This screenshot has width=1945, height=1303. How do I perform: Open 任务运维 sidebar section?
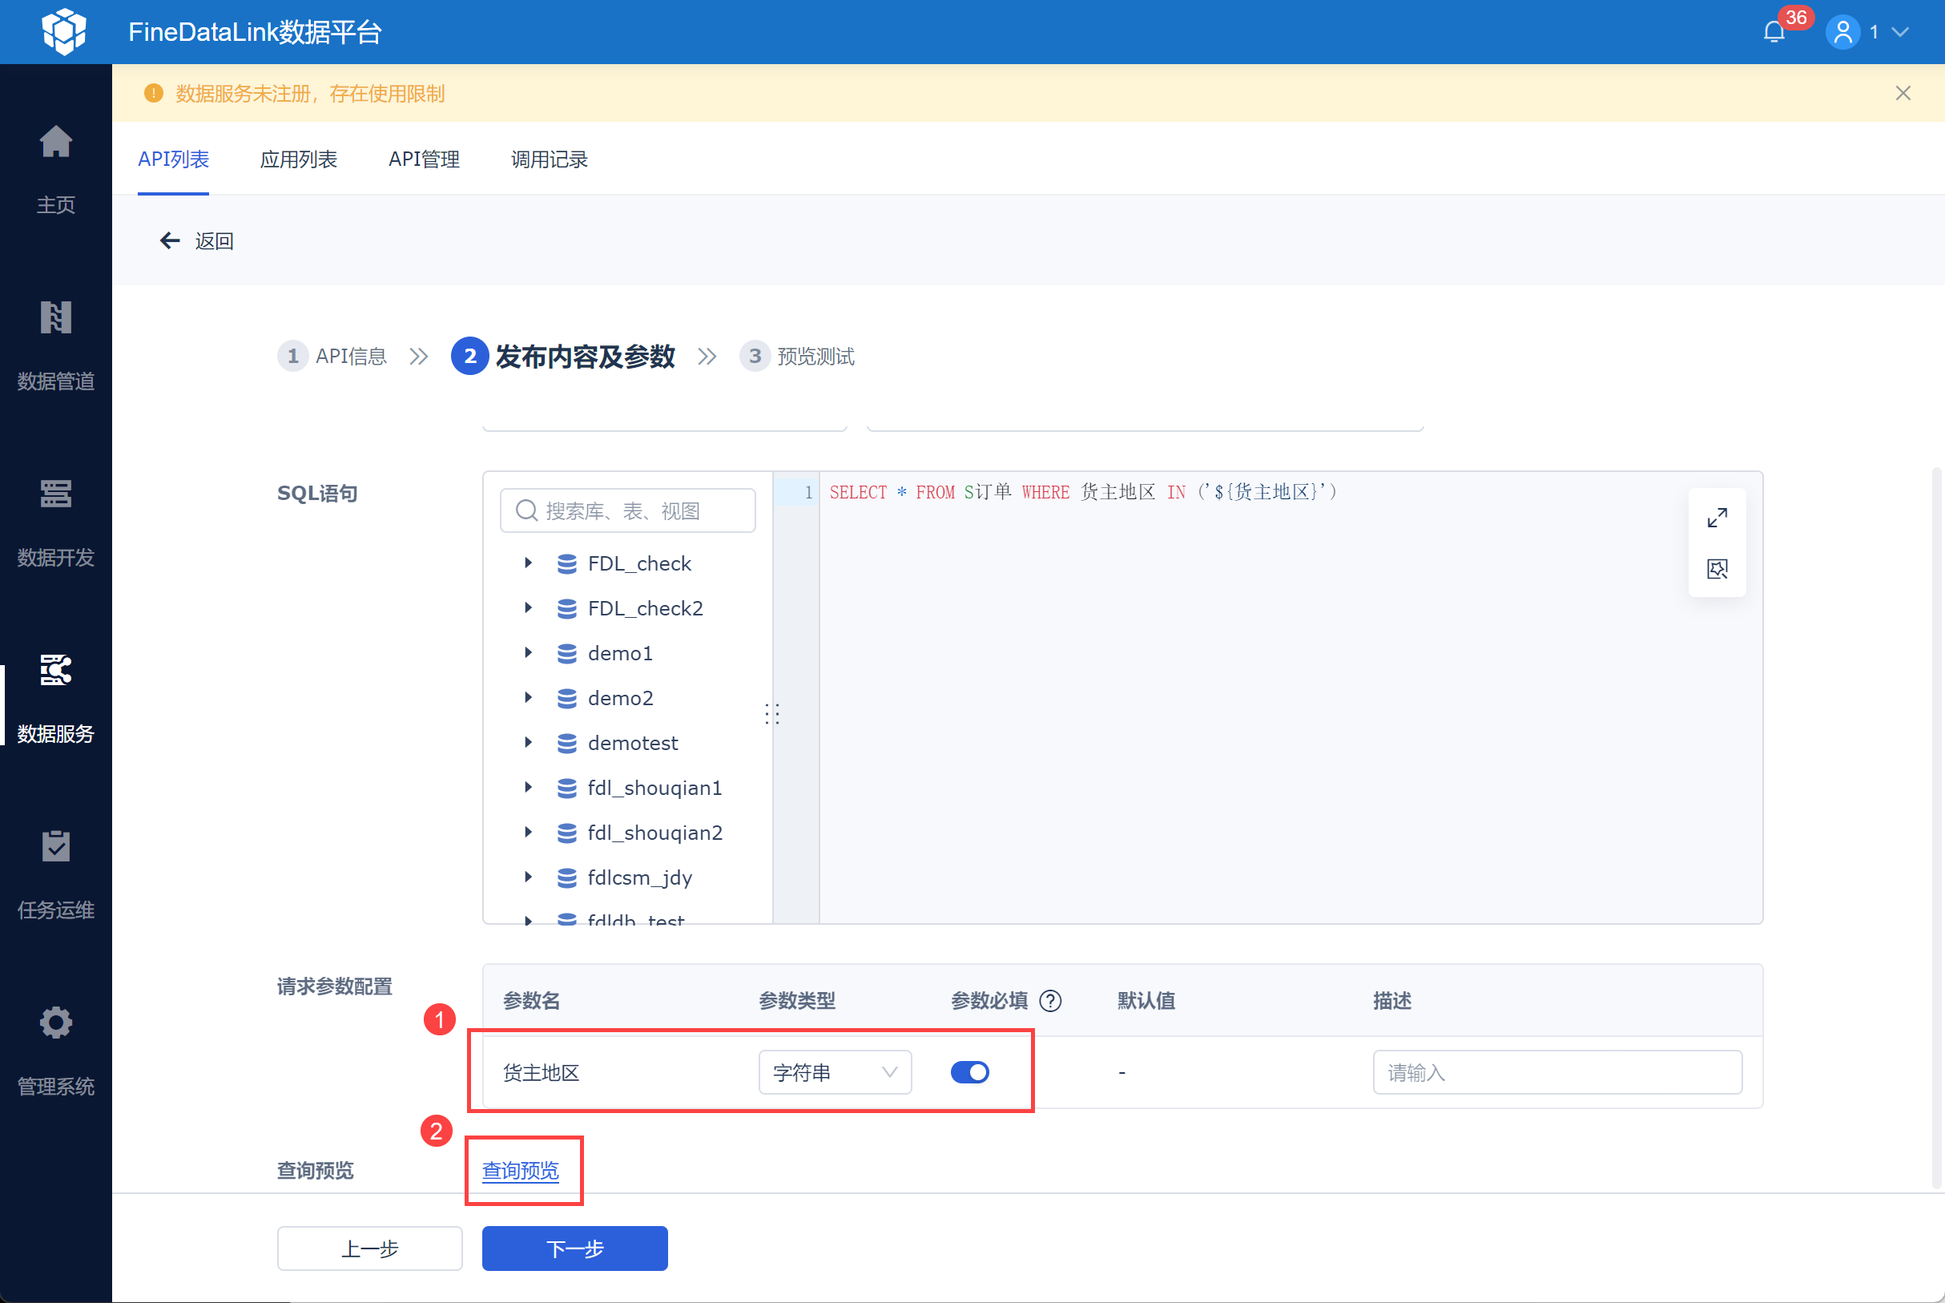[x=55, y=846]
